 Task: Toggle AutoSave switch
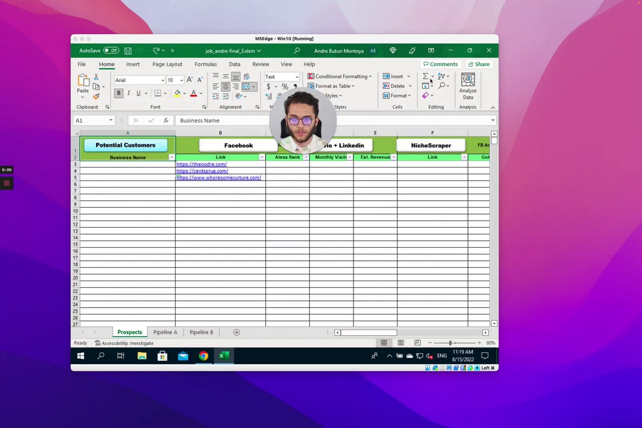point(111,51)
